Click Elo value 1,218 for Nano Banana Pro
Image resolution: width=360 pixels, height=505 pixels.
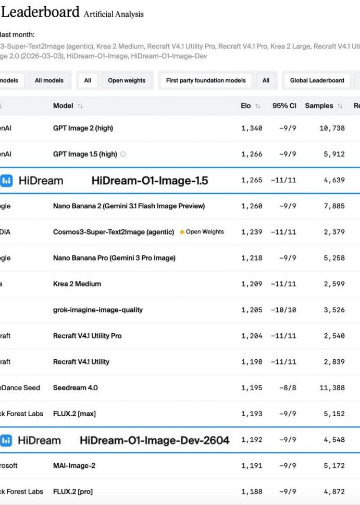click(x=252, y=258)
